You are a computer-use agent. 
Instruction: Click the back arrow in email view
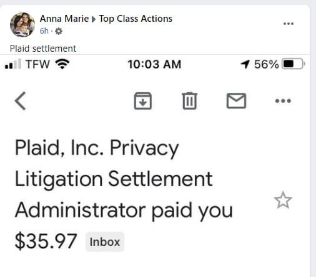(21, 101)
